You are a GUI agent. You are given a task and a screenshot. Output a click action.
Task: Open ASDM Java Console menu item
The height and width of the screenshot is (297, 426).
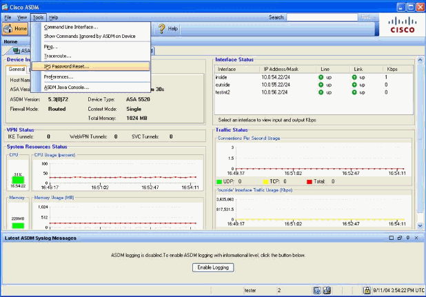(66, 88)
